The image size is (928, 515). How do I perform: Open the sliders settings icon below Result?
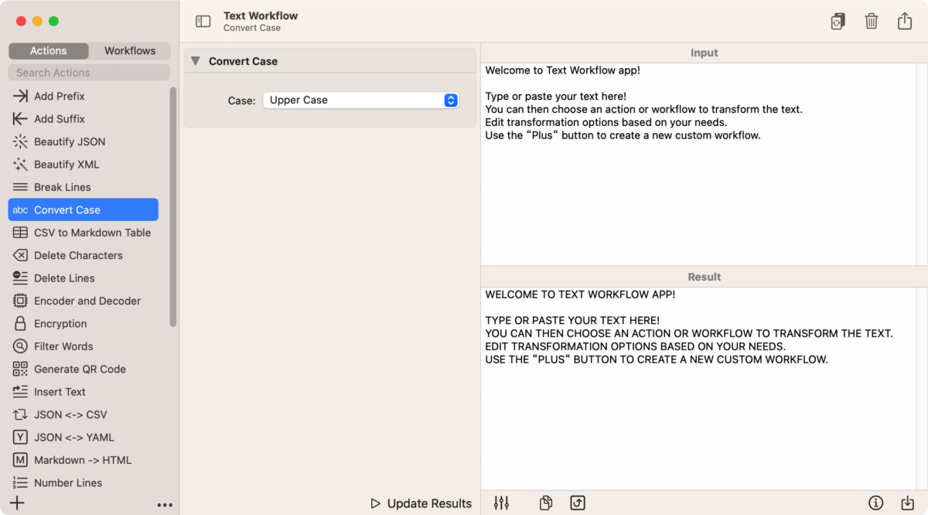[x=501, y=503]
